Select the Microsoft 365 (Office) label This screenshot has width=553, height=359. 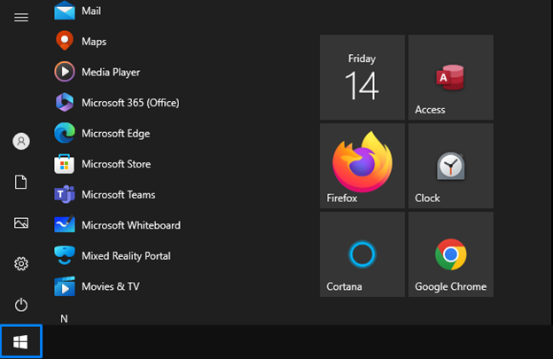click(x=130, y=103)
